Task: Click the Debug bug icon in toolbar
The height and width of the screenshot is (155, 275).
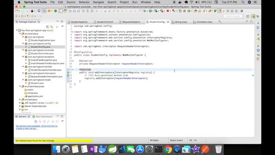Action: [145, 11]
